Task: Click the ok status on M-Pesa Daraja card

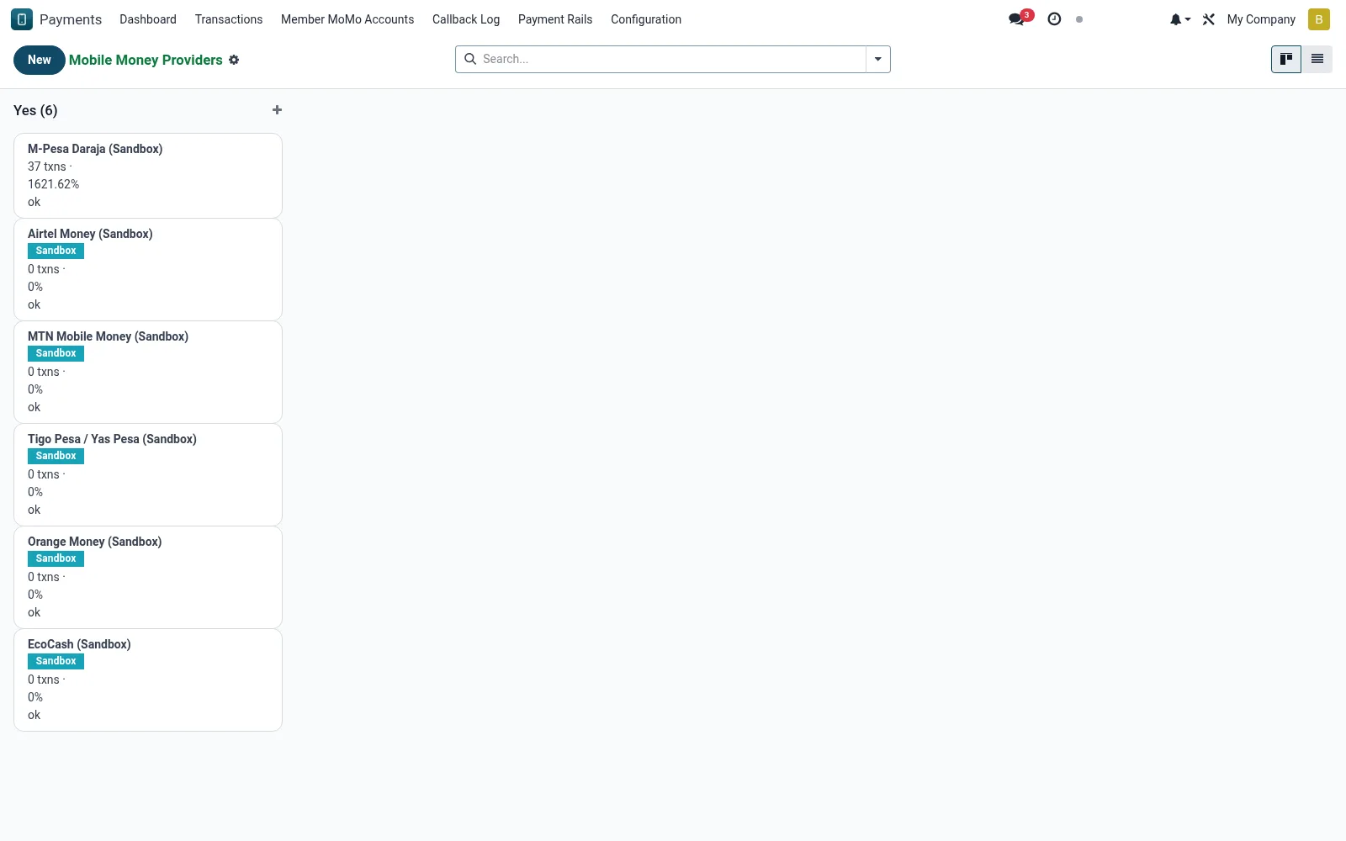Action: click(34, 202)
